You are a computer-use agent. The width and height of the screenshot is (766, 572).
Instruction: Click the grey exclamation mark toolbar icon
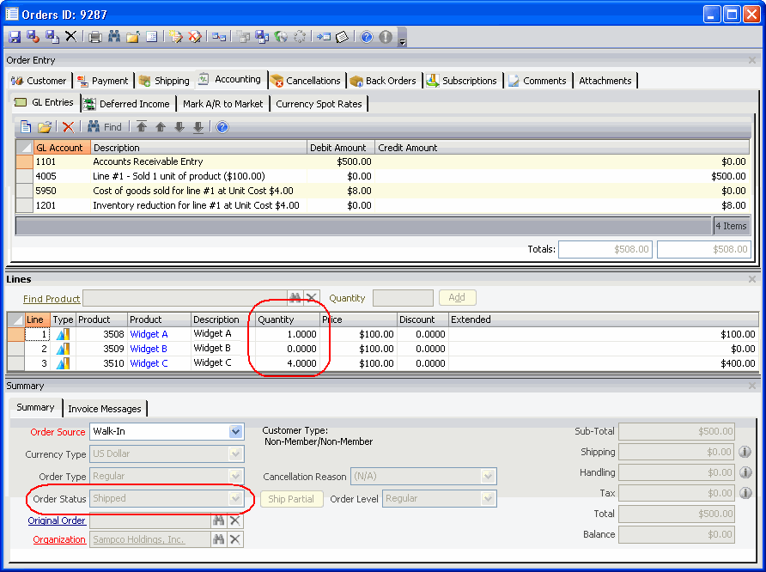tap(386, 37)
